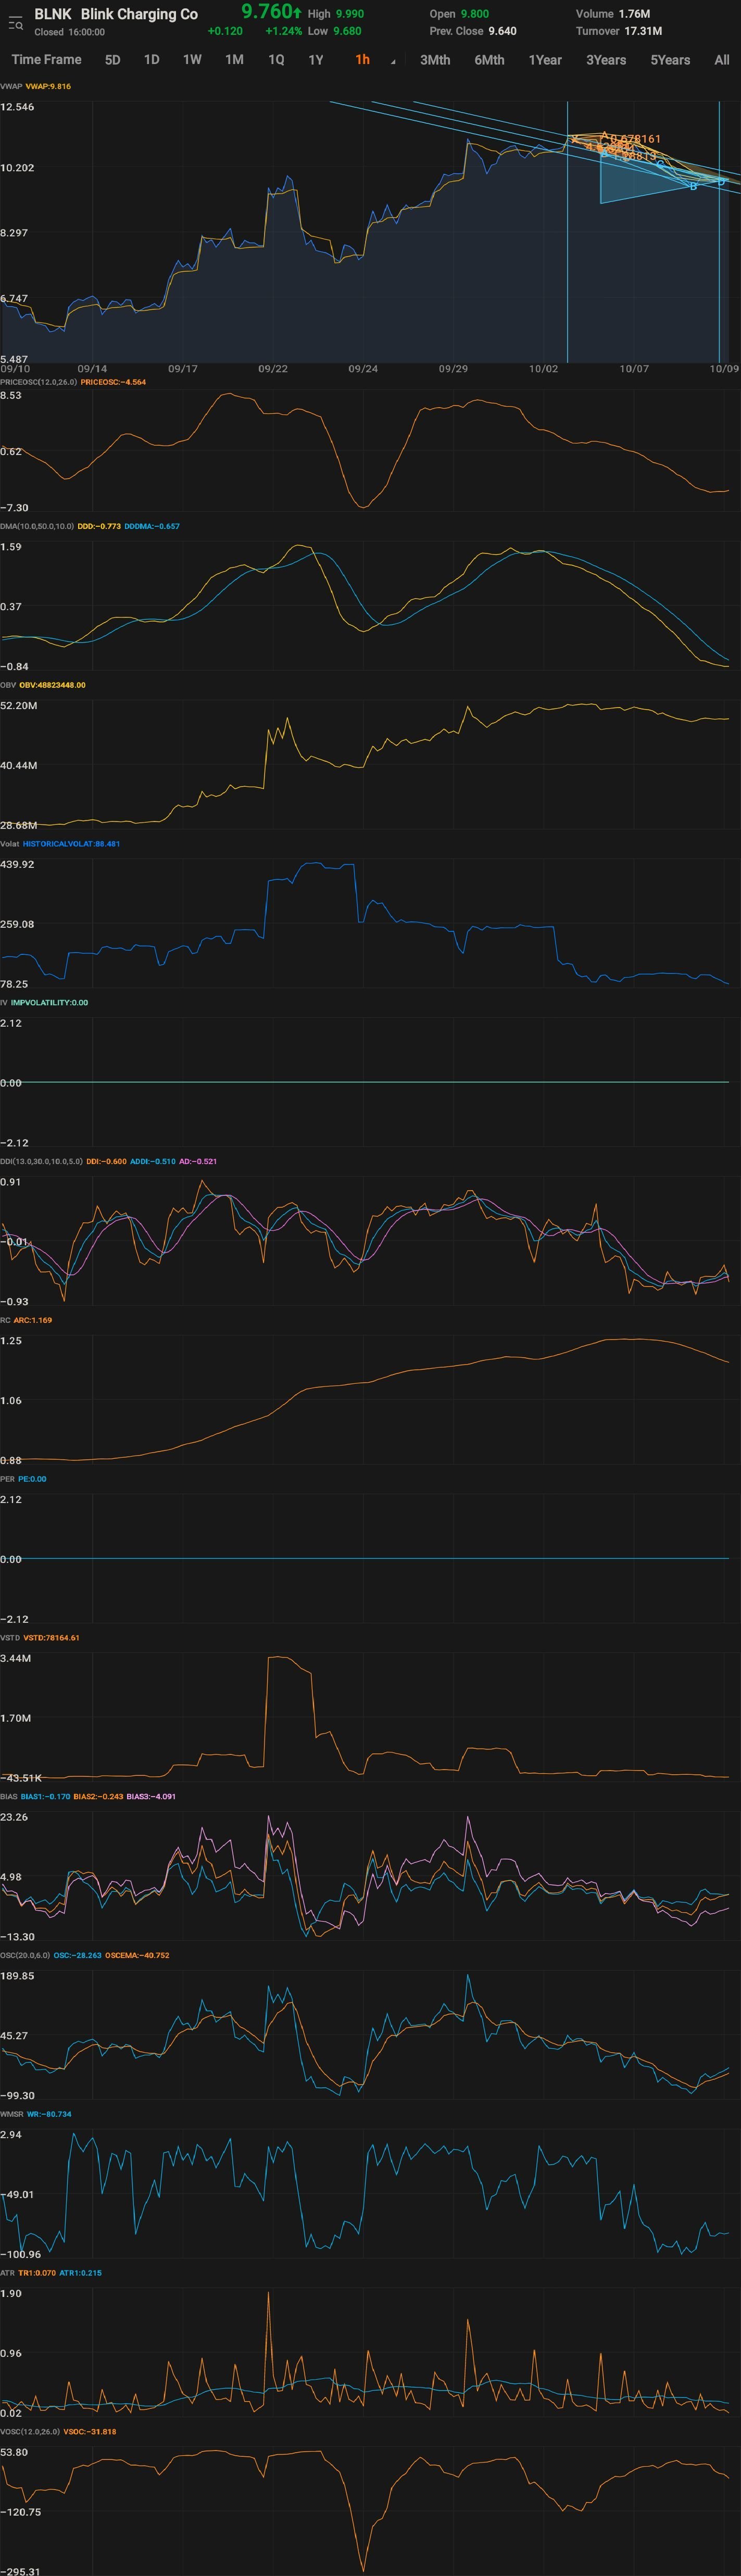
Task: Click the Blink Charging Co company name
Action: pos(139,14)
